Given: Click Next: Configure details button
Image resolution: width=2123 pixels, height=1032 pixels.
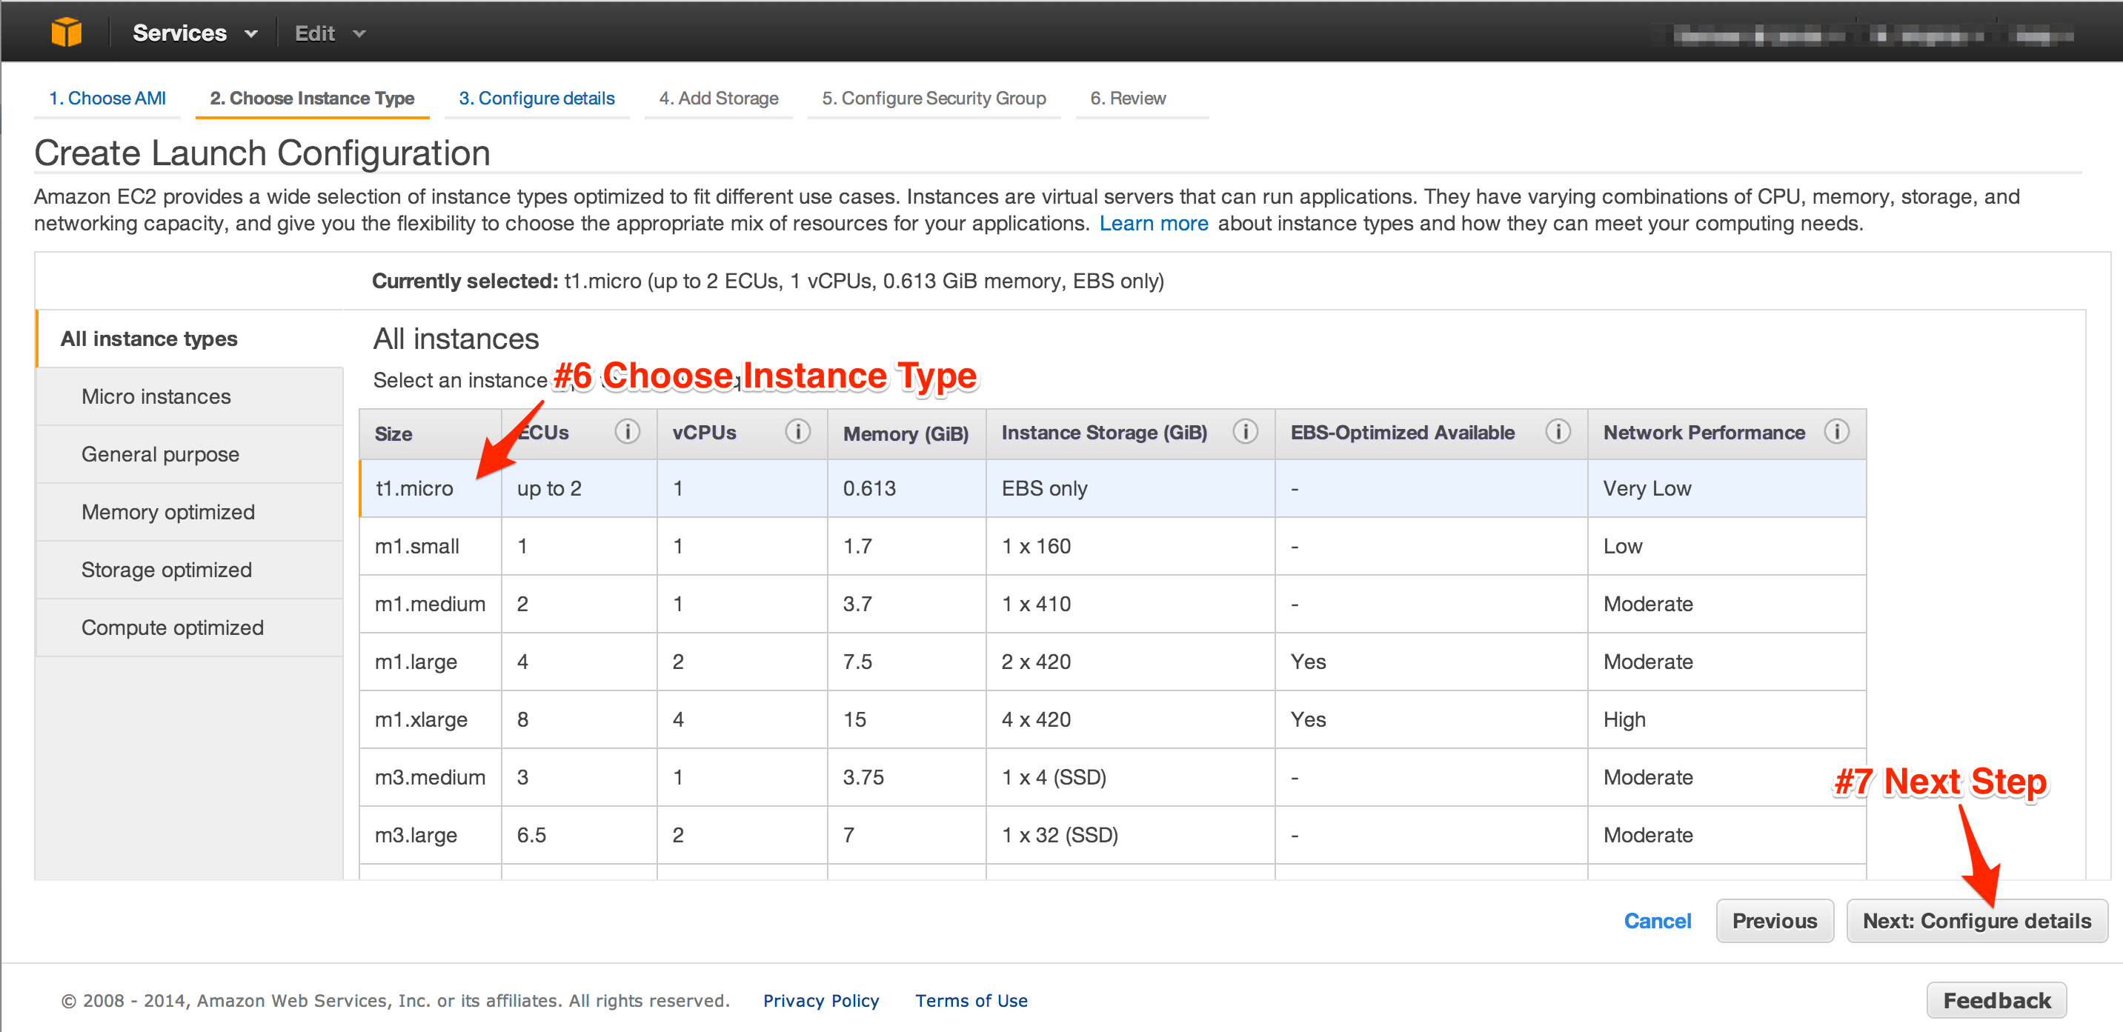Looking at the screenshot, I should tap(1976, 921).
